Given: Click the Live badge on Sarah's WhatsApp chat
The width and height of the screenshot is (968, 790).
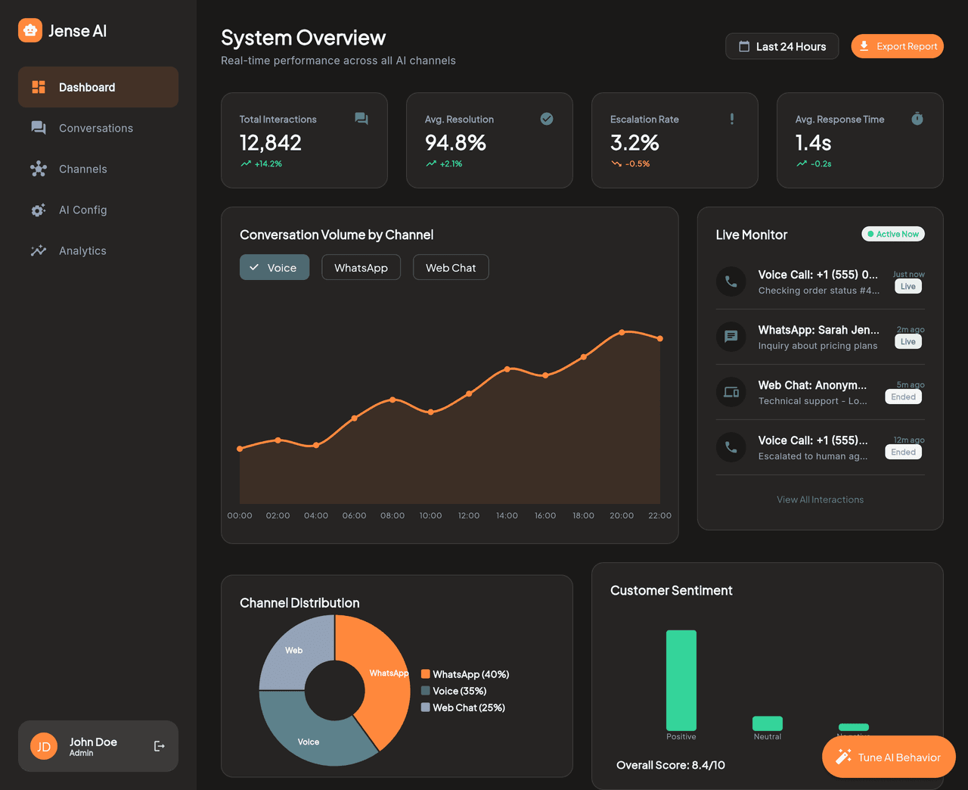Looking at the screenshot, I should pos(907,341).
